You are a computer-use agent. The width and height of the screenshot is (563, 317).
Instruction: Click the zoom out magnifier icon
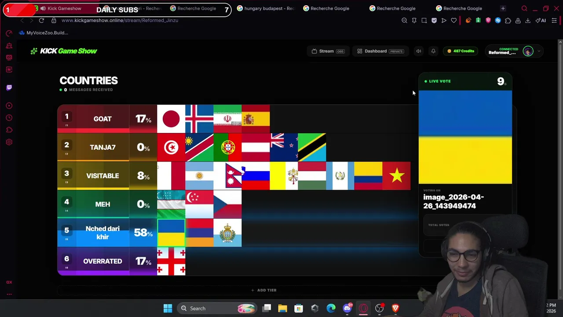coord(404,20)
